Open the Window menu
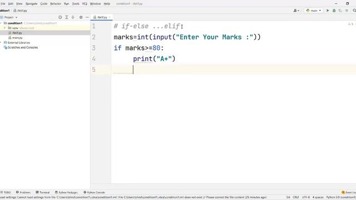The width and height of the screenshot is (356, 200). pyautogui.click(x=95, y=4)
